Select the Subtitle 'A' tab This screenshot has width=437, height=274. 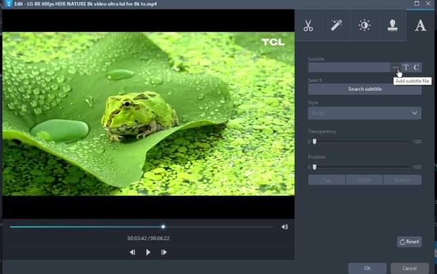(x=420, y=25)
